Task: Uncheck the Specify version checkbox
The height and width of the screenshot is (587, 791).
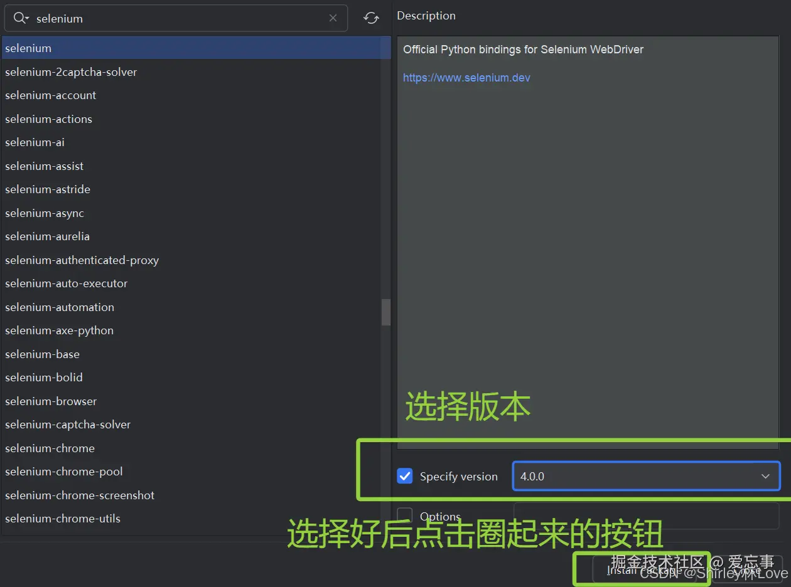Action: (x=405, y=476)
